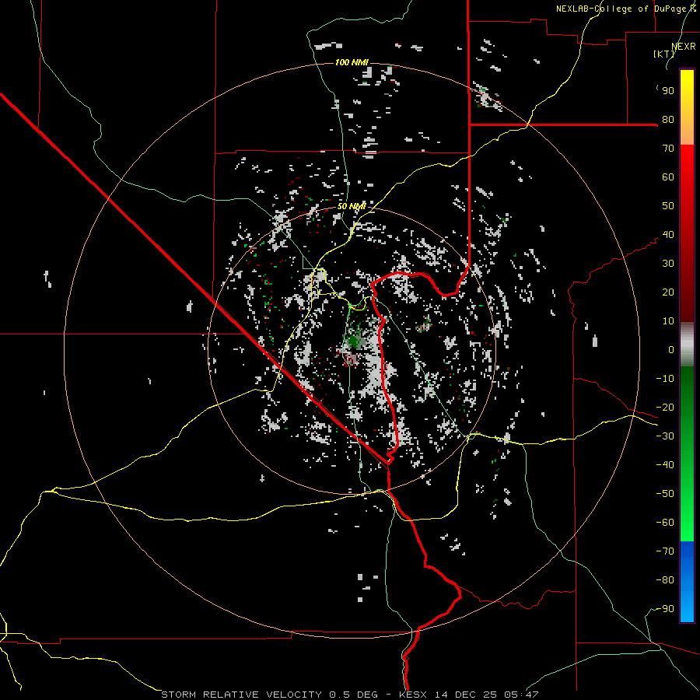700x700 pixels.
Task: Click the 14 DEC 25 05:47 timestamp
Action: pyautogui.click(x=487, y=695)
